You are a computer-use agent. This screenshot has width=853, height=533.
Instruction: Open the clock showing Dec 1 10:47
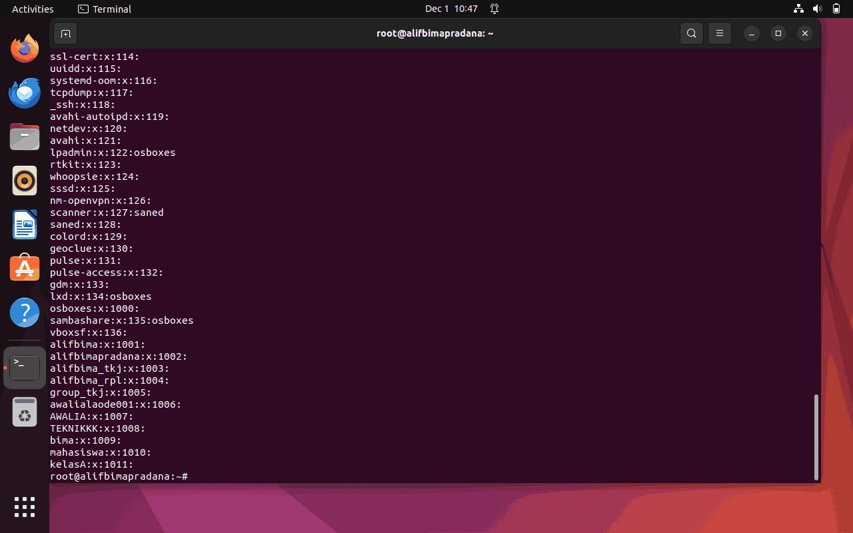(x=451, y=9)
